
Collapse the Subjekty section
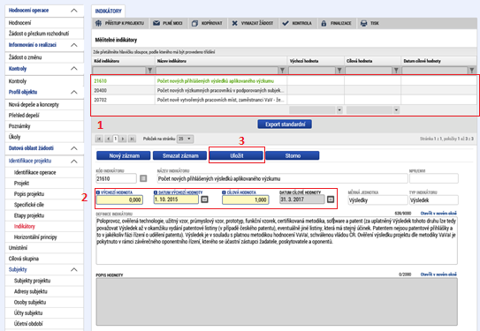point(74,270)
